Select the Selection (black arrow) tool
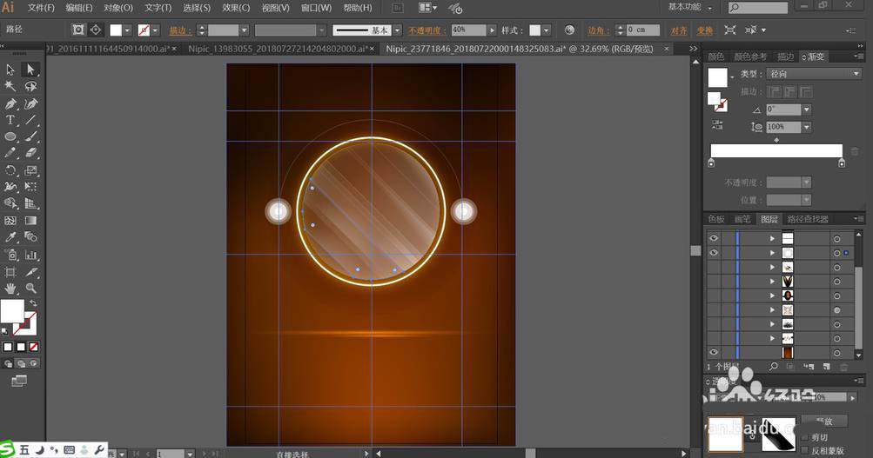The width and height of the screenshot is (873, 458). (x=10, y=70)
